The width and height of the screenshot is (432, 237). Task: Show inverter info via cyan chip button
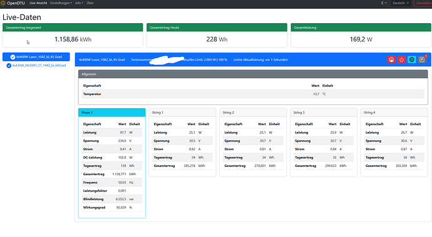click(411, 59)
